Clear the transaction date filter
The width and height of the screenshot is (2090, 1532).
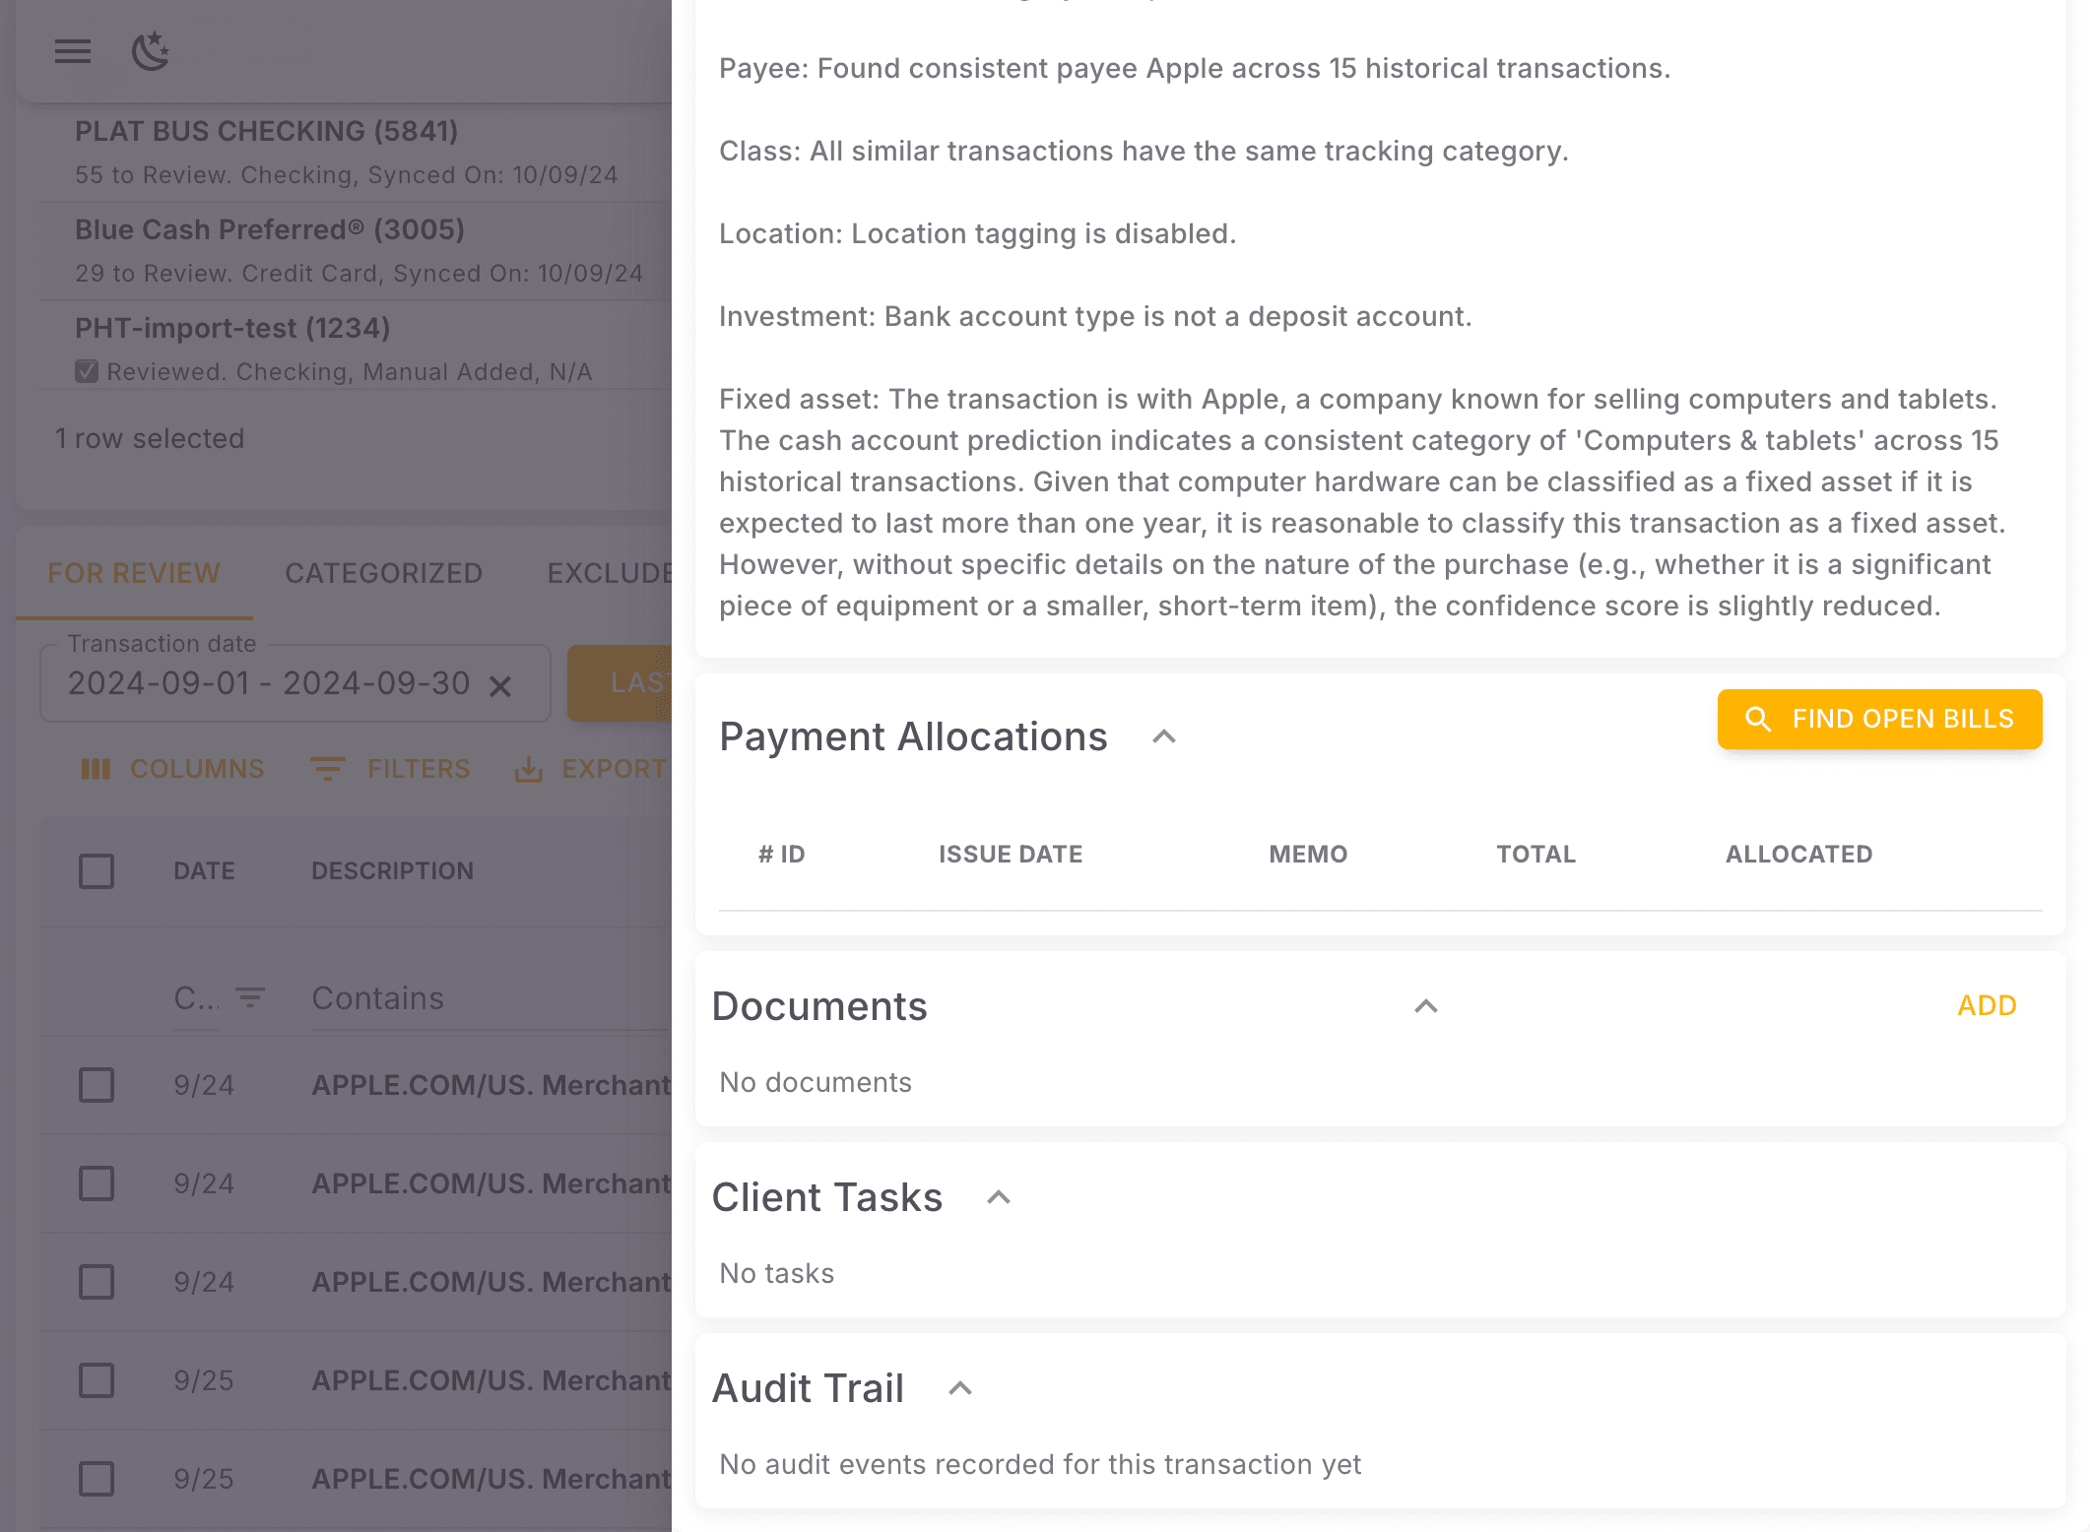(x=502, y=684)
